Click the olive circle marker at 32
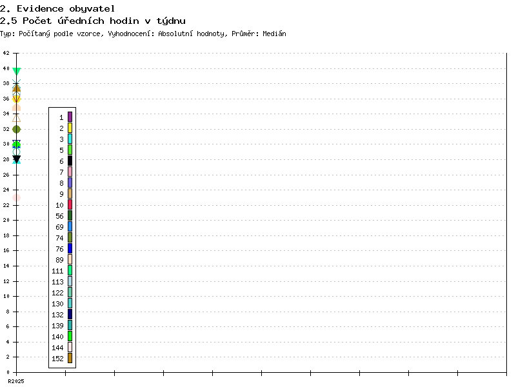Image resolution: width=516 pixels, height=387 pixels. 17,129
